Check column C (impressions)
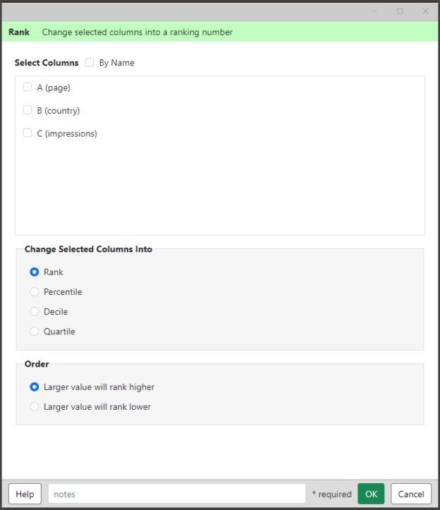Image resolution: width=440 pixels, height=510 pixels. [28, 133]
